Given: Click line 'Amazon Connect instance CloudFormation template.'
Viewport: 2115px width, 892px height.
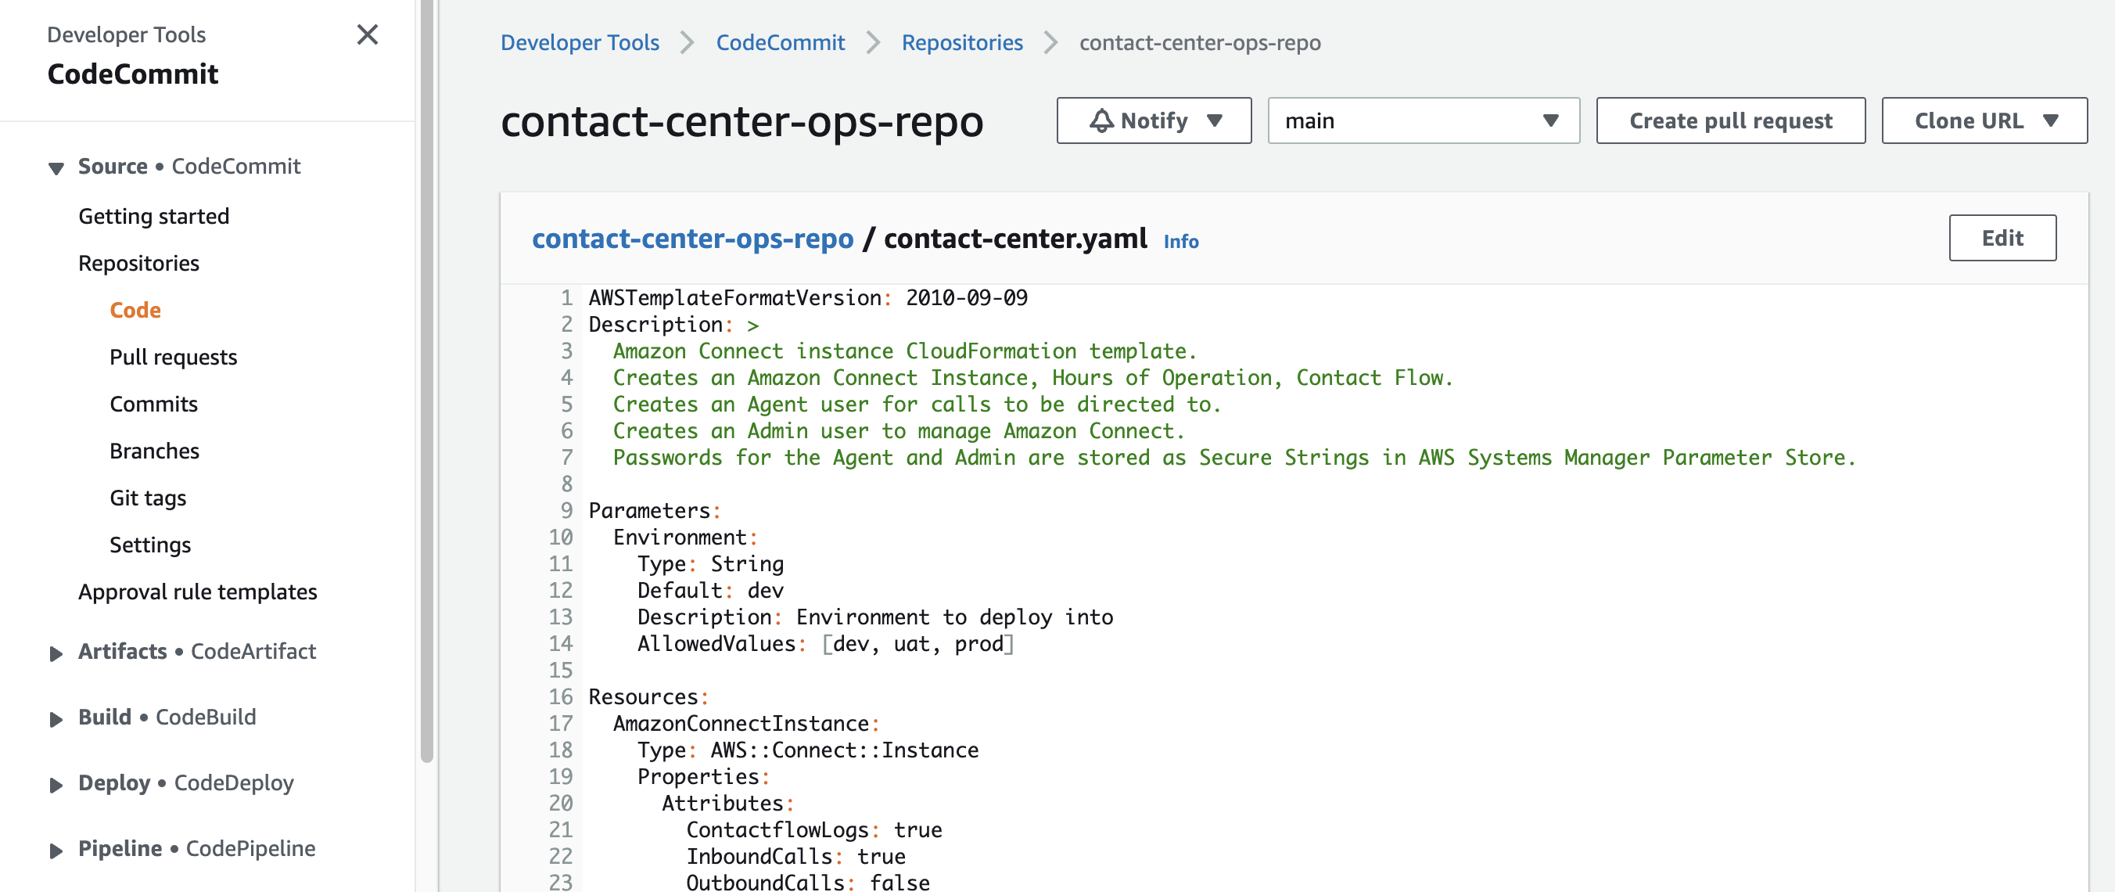Looking at the screenshot, I should (904, 351).
